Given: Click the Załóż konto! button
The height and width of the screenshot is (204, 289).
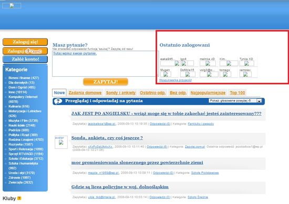Looking at the screenshot, I should click(x=25, y=59).
